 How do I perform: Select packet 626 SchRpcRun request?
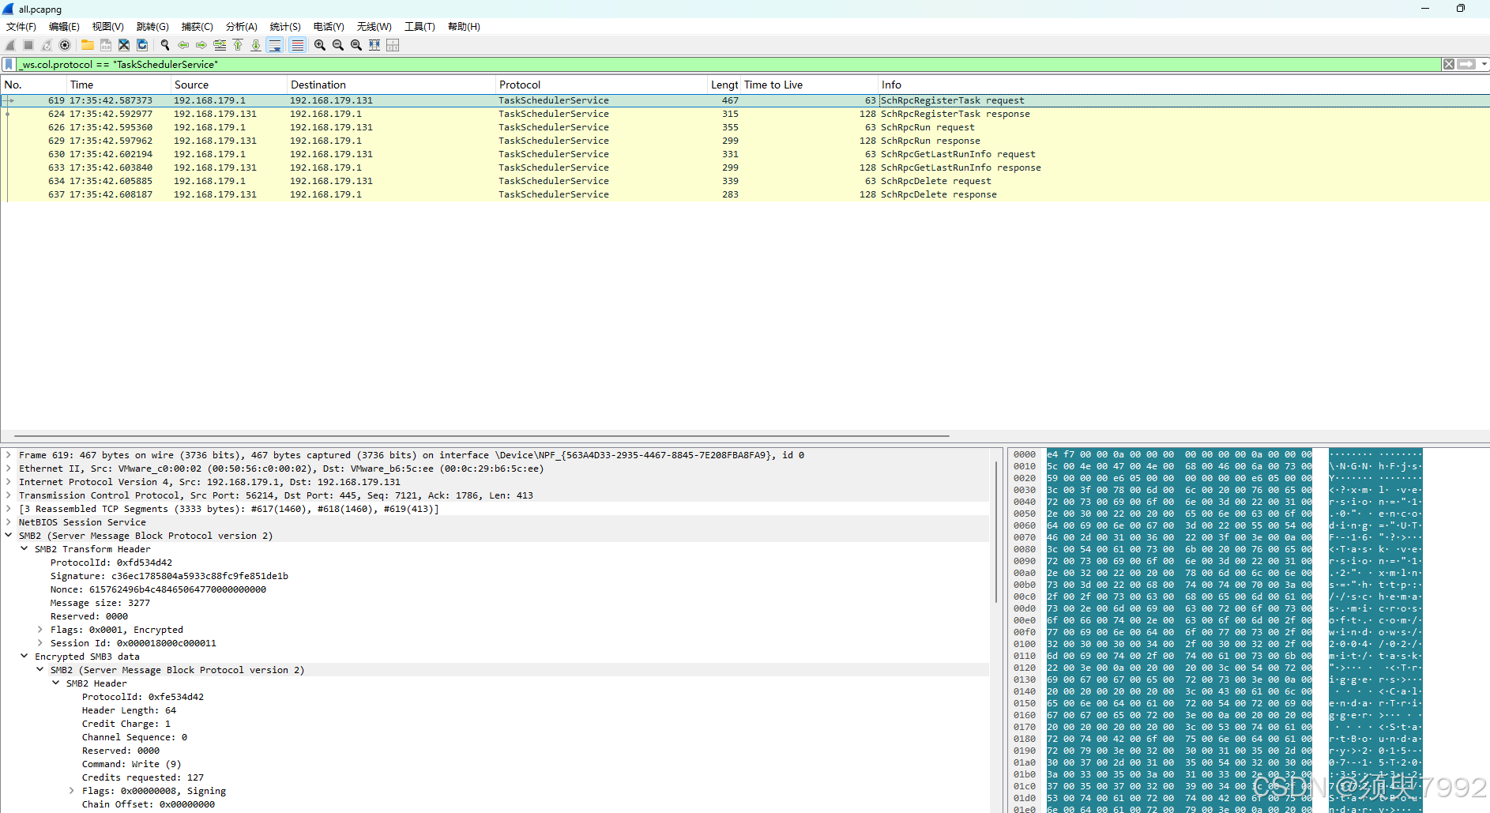tap(745, 127)
